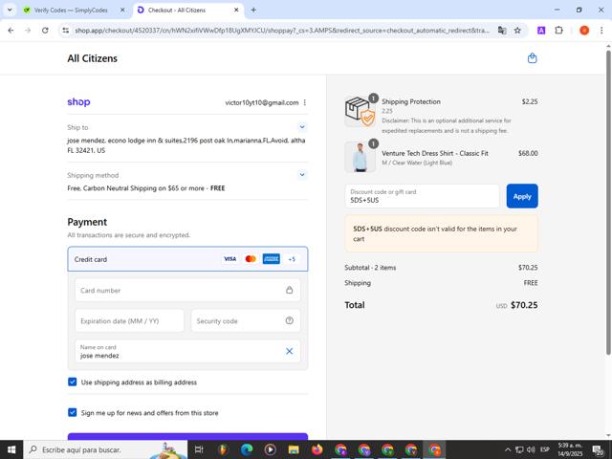The width and height of the screenshot is (612, 459).
Task: Click the $70.25 total amount
Action: (x=524, y=305)
